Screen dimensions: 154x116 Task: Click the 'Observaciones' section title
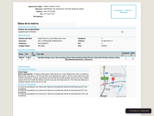24,67
